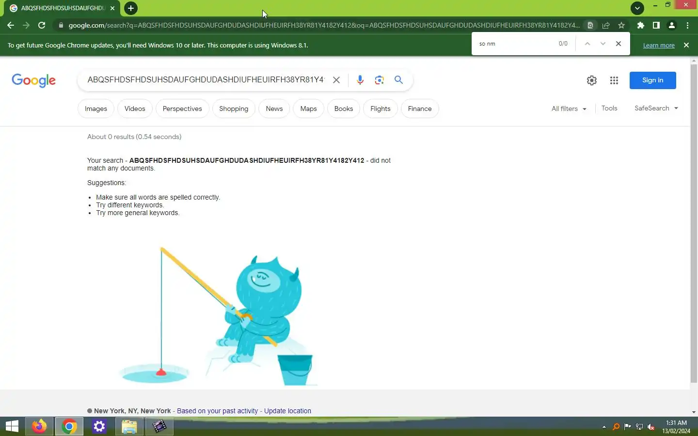Open the Windows Start menu
698x436 pixels.
(12, 426)
